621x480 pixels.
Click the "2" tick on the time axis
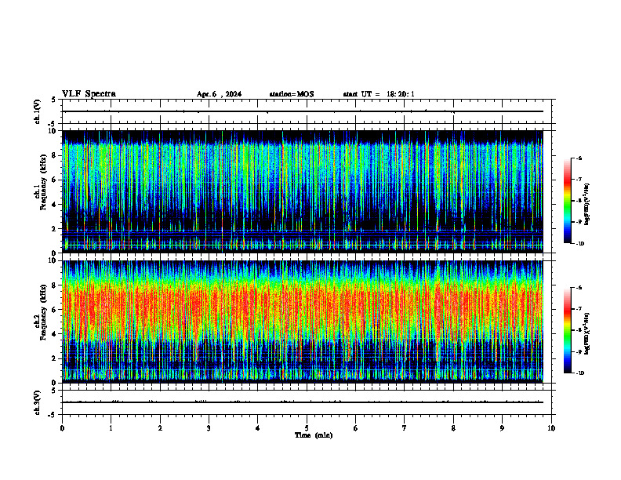point(160,428)
